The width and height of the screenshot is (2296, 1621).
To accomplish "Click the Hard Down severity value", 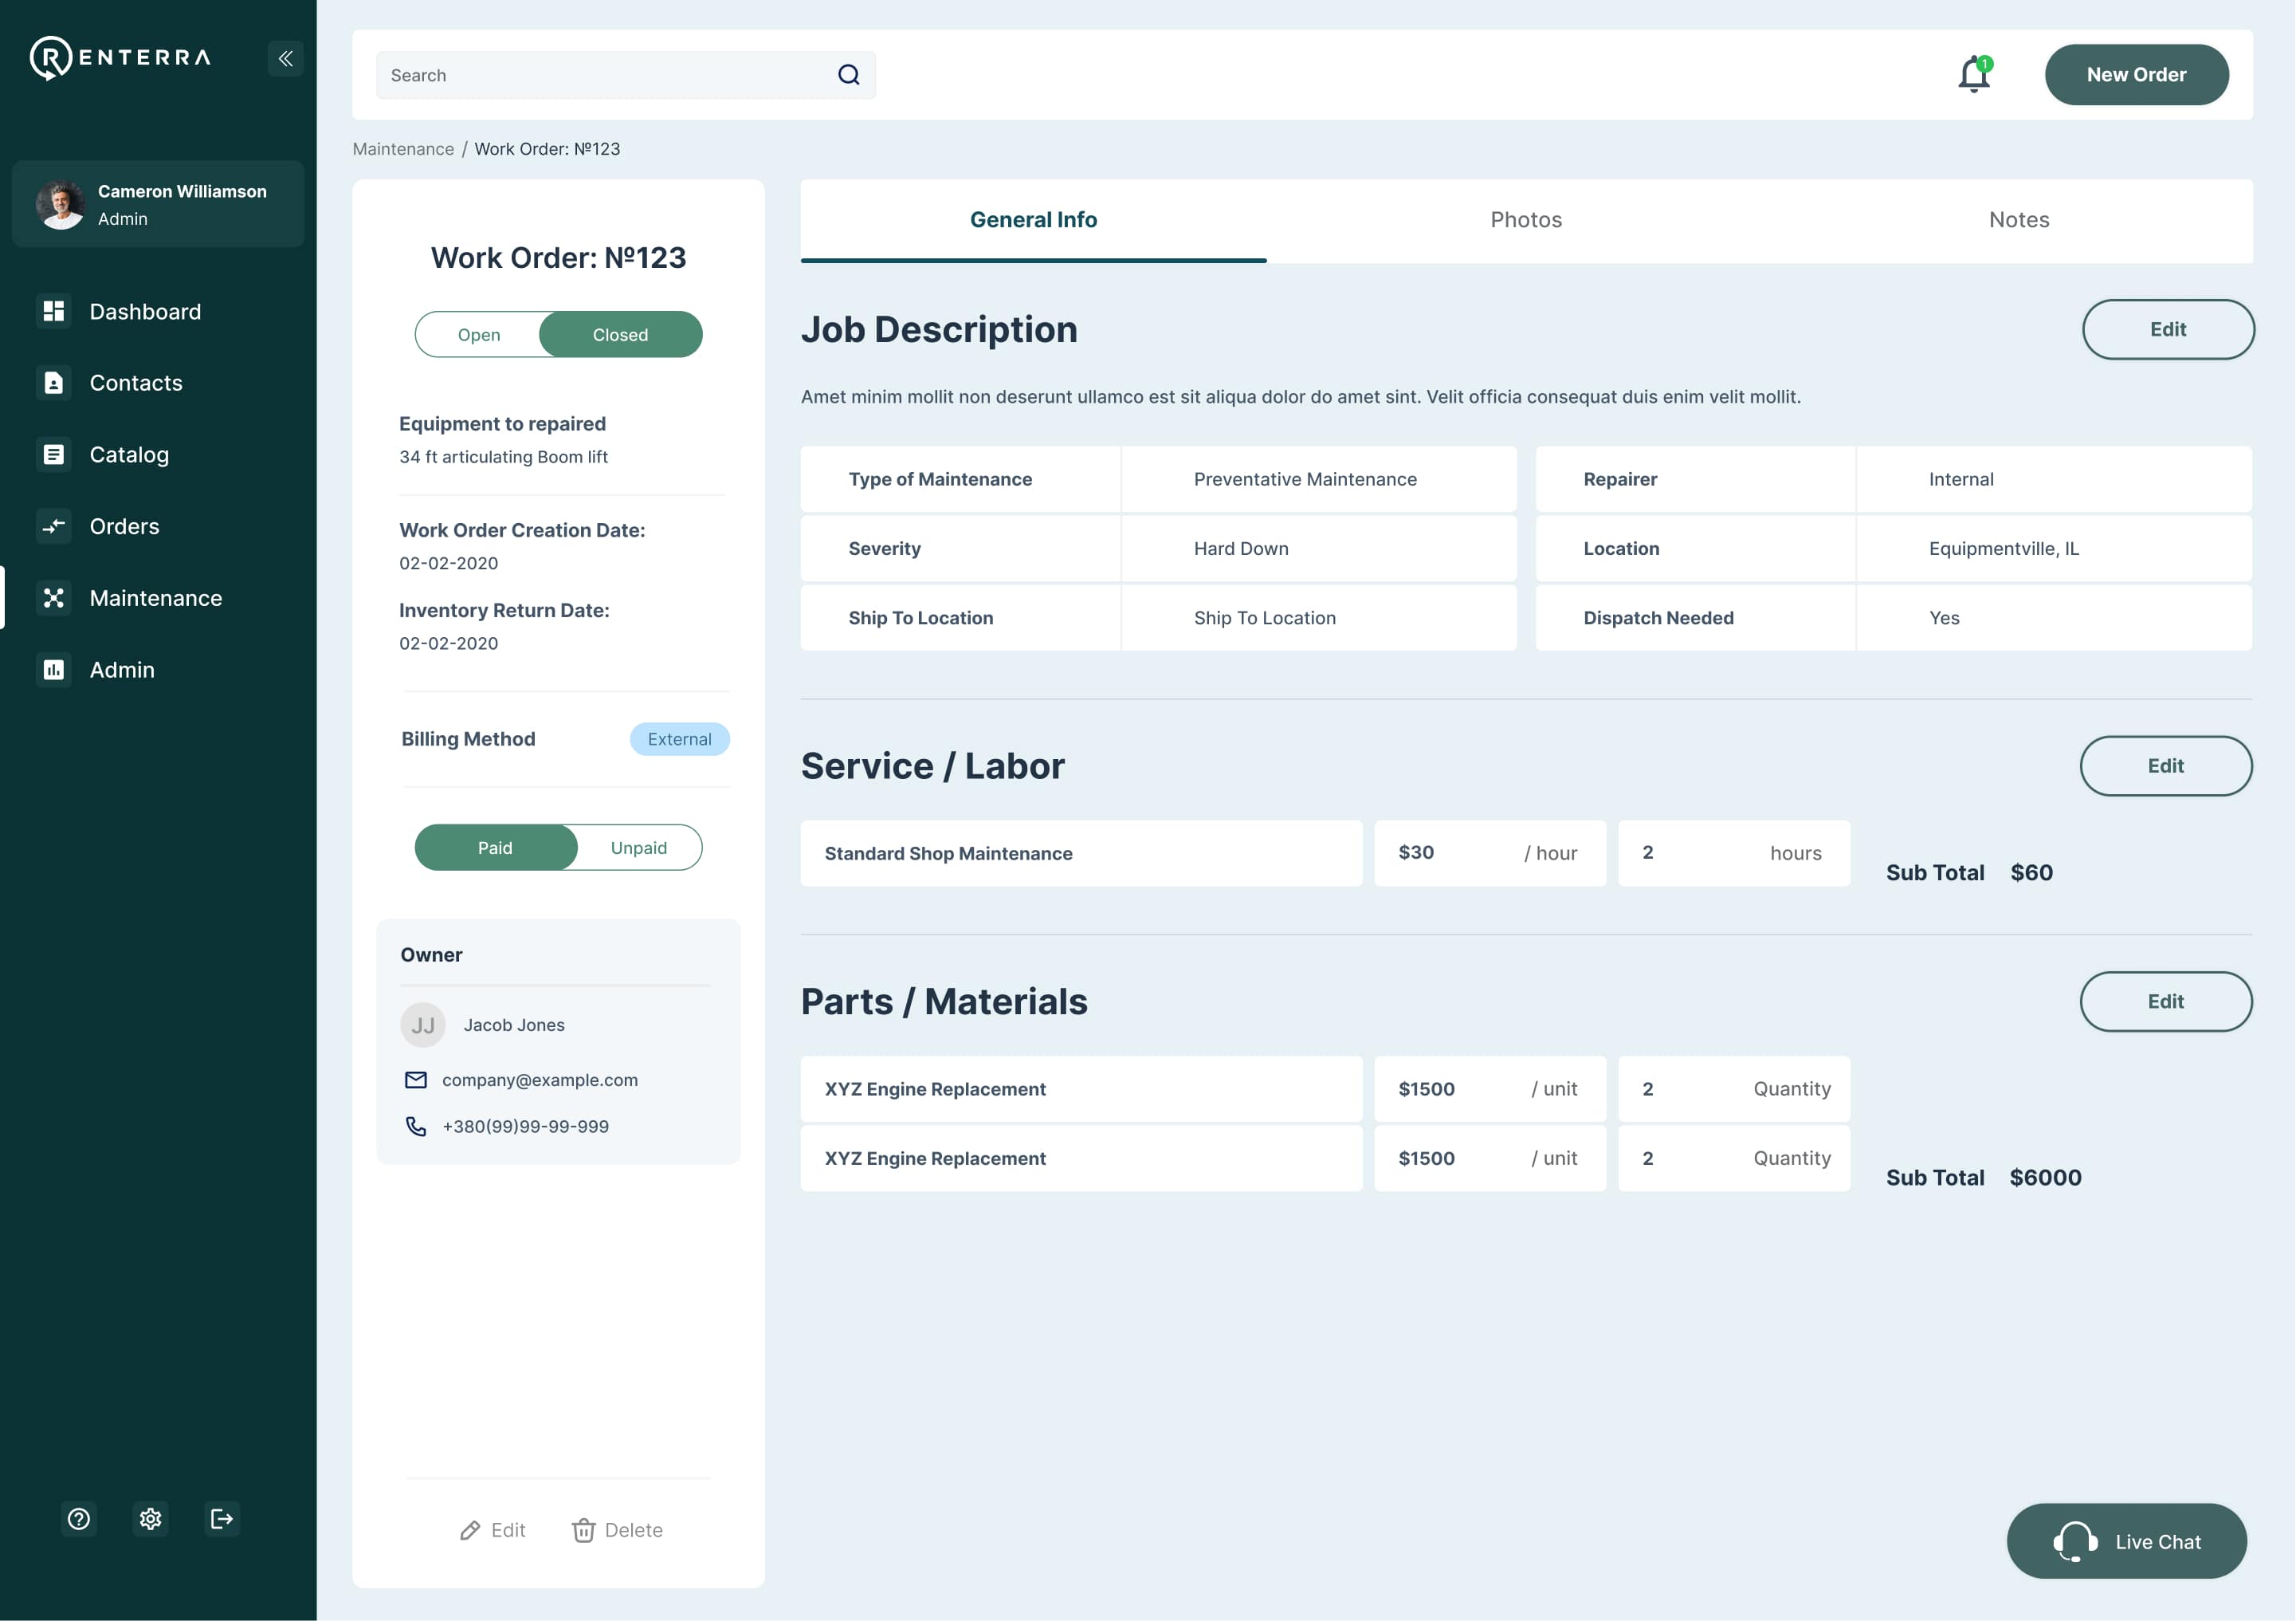I will pos(1241,549).
